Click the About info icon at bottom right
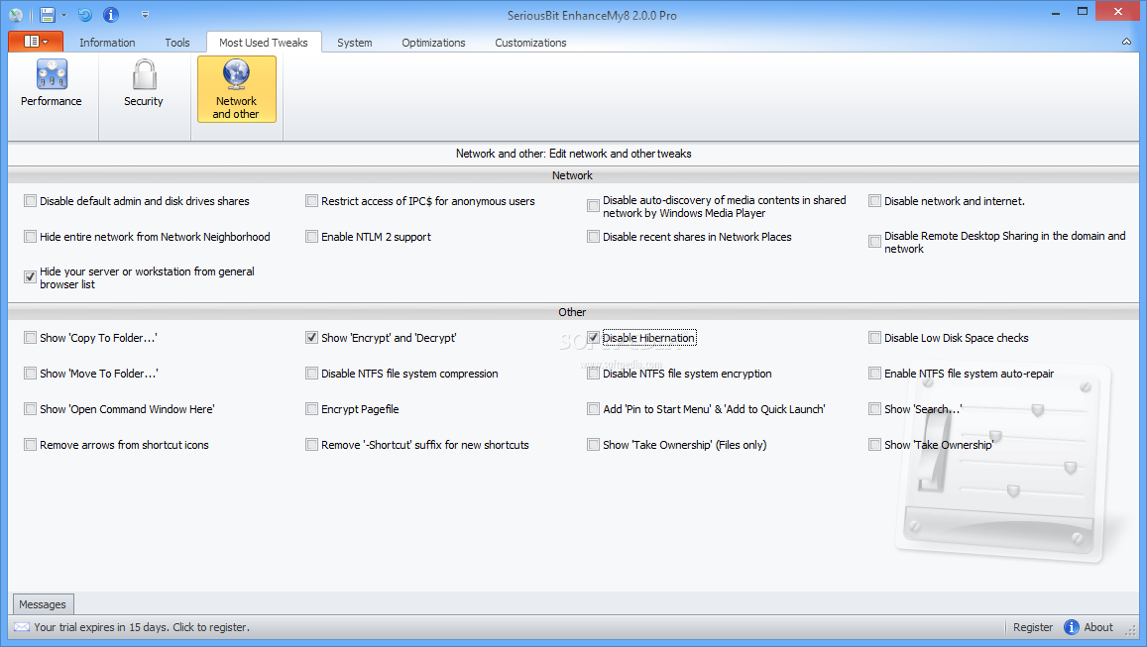This screenshot has height=647, width=1147. pos(1072,627)
